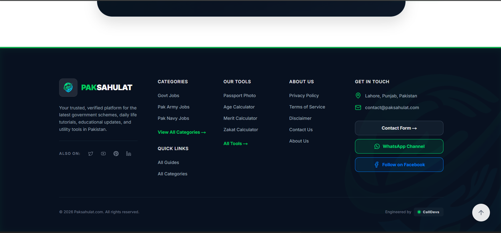This screenshot has height=233, width=501.
Task: Click Follow on Facebook button
Action: (x=399, y=165)
